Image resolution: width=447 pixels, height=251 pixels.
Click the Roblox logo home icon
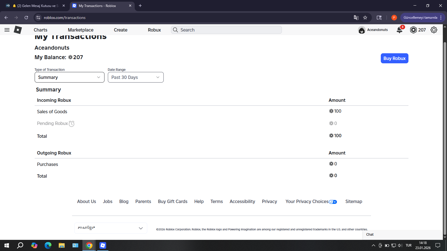(x=18, y=30)
